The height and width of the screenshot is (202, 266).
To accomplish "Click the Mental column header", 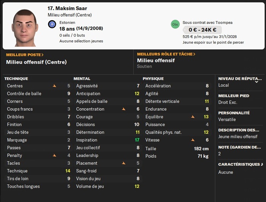I will [82, 79].
